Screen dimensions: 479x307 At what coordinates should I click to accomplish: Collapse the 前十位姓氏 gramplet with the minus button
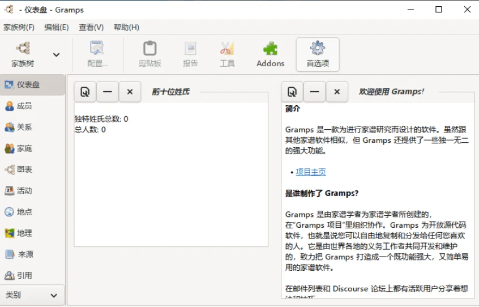point(107,92)
